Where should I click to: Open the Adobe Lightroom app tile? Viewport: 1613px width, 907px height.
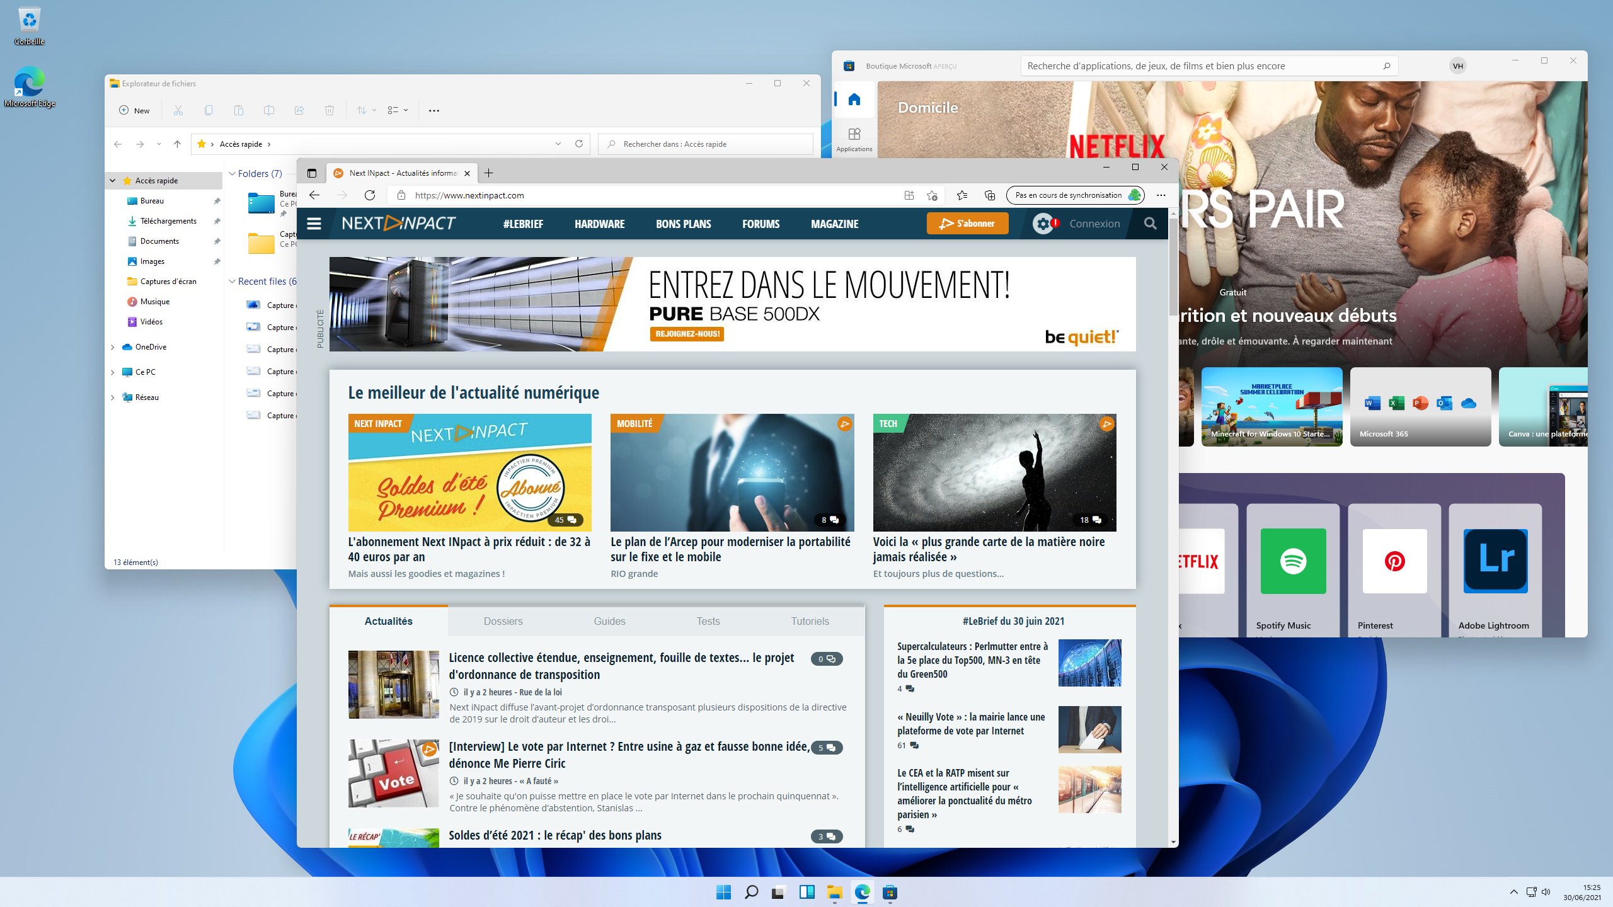1495,570
